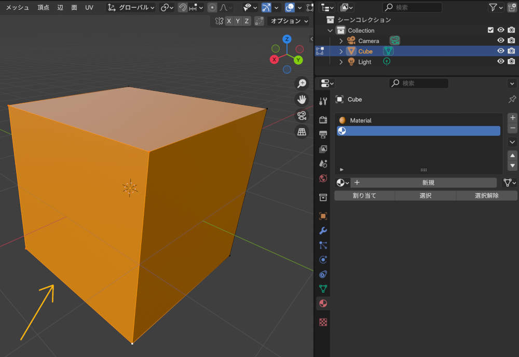
Task: Click the wrench Modifier properties icon
Action: (323, 230)
